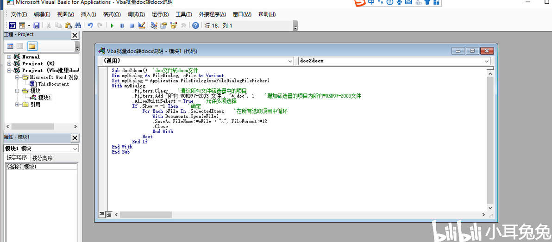Select 模块1 in project tree
Screen dimensions: 552x242
pos(45,98)
